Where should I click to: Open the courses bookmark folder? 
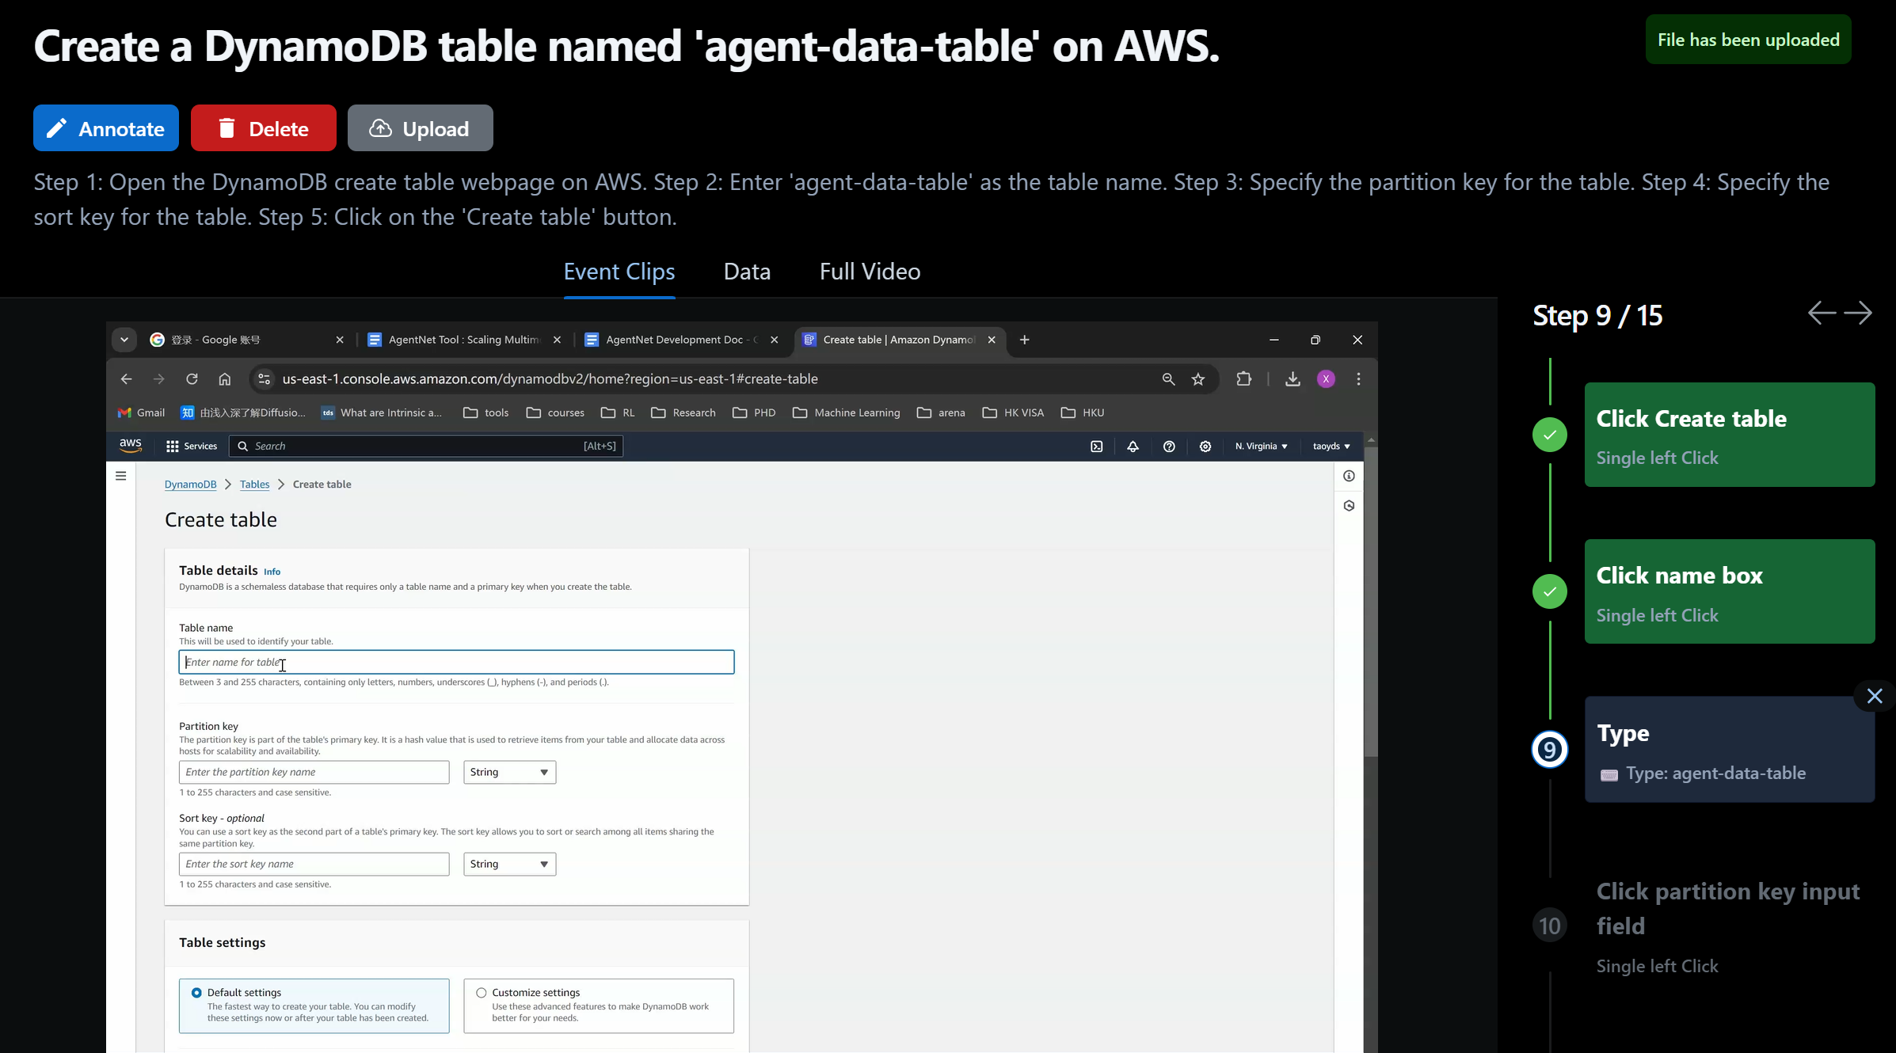555,412
